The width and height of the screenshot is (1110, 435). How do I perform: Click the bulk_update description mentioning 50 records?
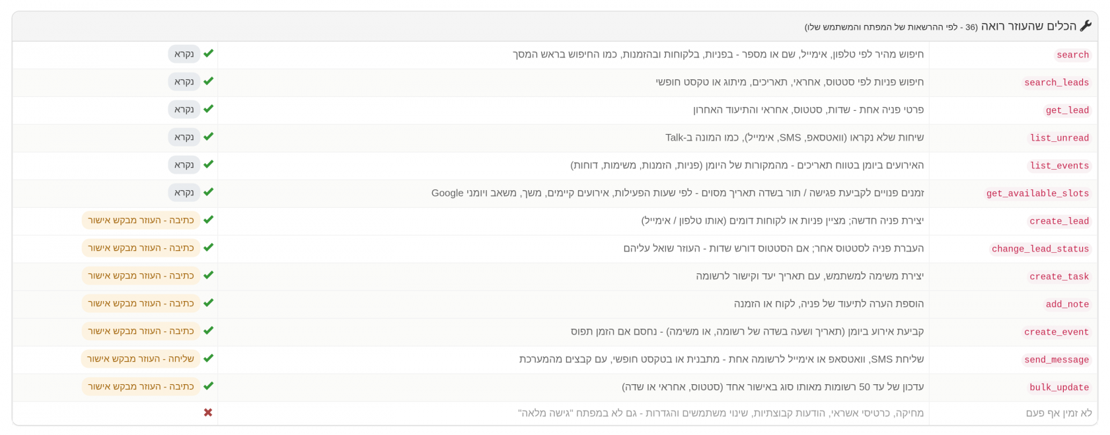(x=772, y=387)
